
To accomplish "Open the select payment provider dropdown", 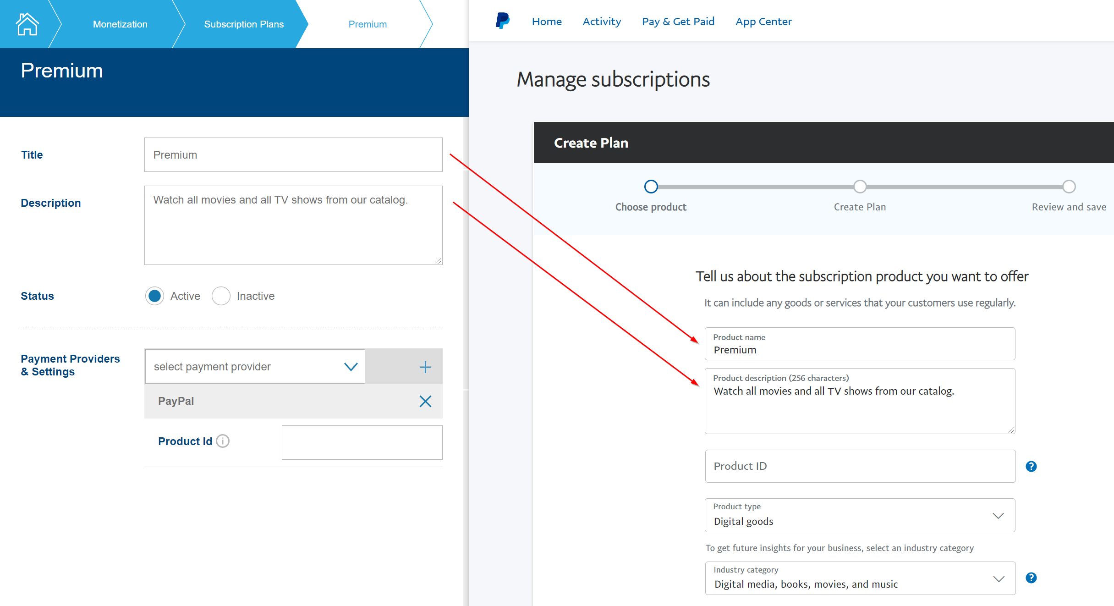I will pyautogui.click(x=255, y=367).
